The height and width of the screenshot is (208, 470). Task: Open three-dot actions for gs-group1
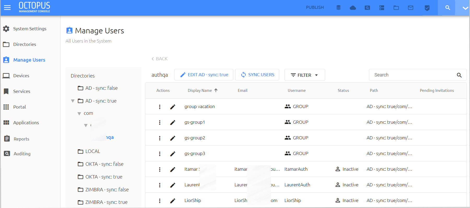click(x=160, y=122)
